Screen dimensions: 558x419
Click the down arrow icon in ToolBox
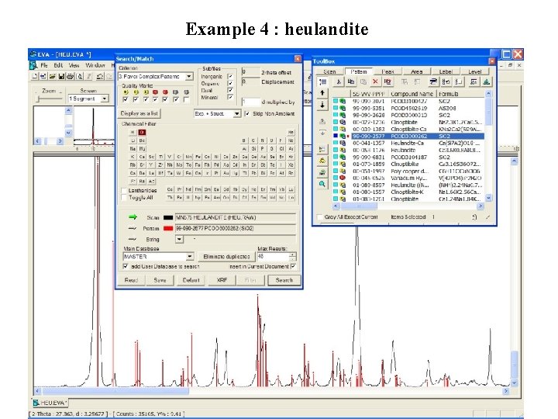click(x=322, y=105)
